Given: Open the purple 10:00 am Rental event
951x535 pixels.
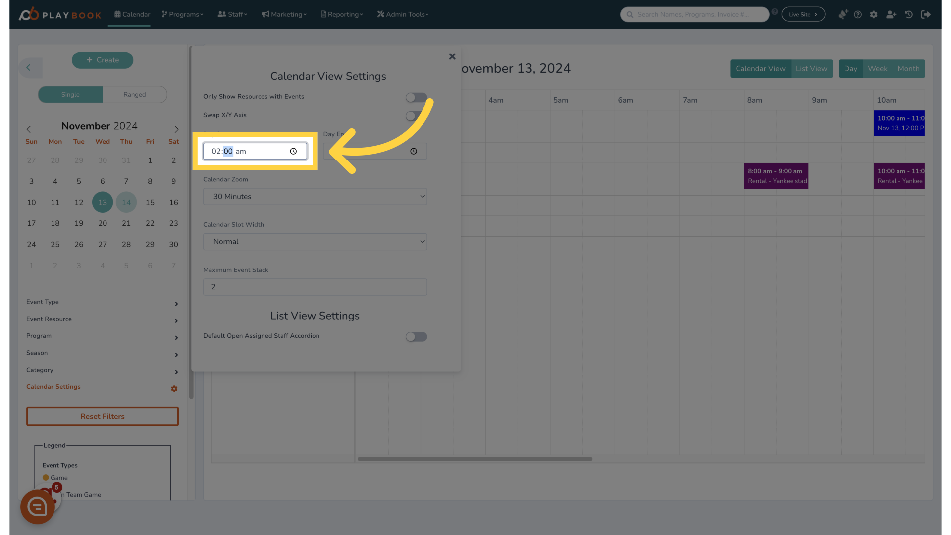Looking at the screenshot, I should pos(899,176).
